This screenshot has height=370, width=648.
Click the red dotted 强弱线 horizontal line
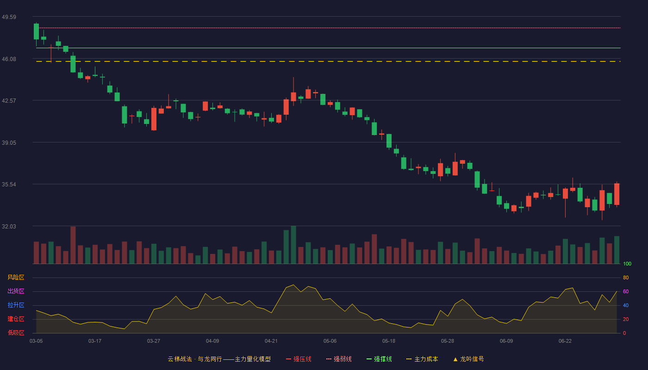[328, 28]
